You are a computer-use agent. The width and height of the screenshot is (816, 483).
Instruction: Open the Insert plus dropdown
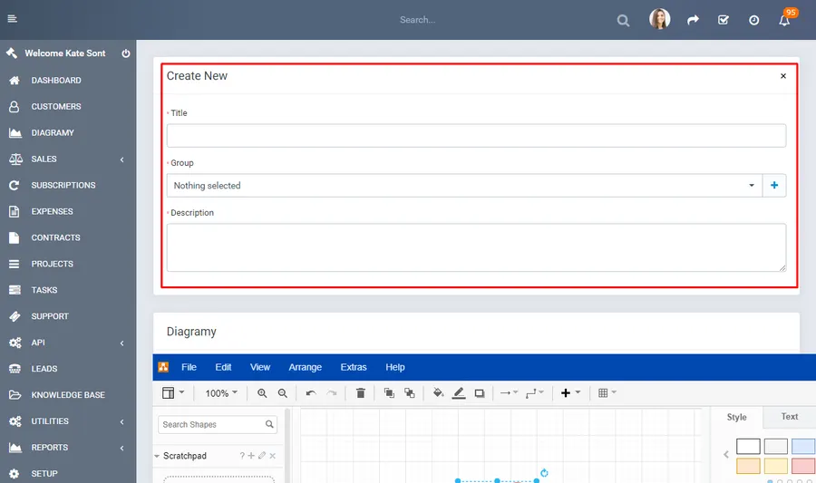570,393
